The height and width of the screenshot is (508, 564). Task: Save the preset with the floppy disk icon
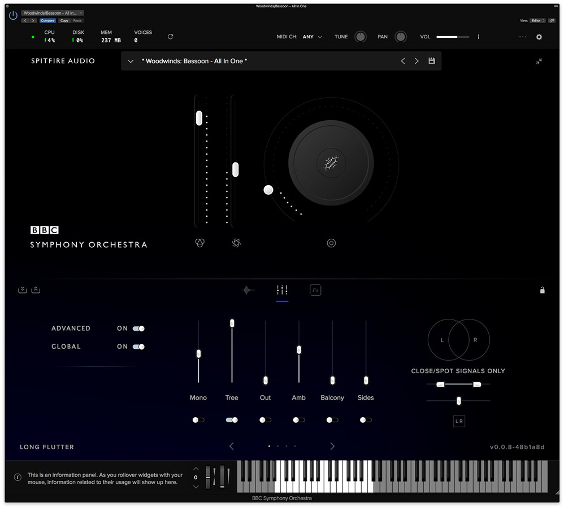(432, 61)
